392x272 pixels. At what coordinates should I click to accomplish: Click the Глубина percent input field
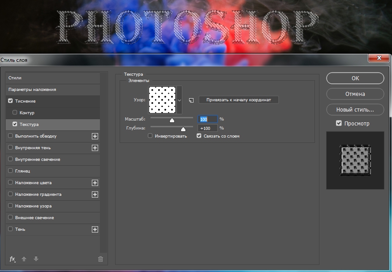[207, 128]
